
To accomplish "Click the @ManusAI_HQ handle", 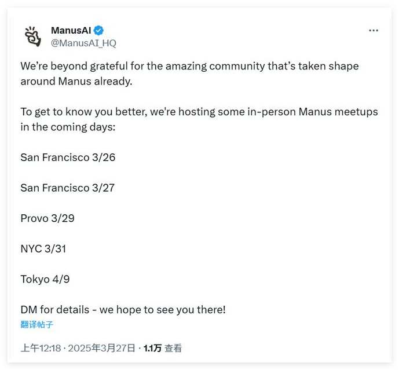I will click(83, 43).
